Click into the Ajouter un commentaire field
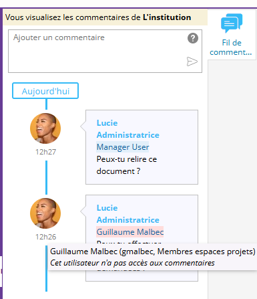Image resolution: width=257 pixels, height=299 pixels. [x=105, y=51]
